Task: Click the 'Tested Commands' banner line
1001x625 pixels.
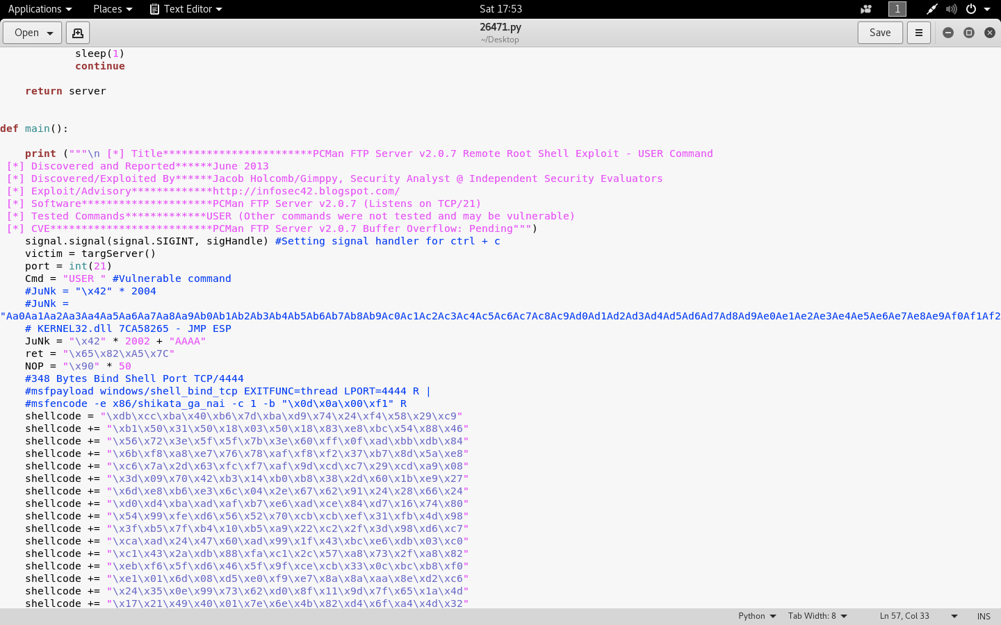Action: tap(291, 216)
